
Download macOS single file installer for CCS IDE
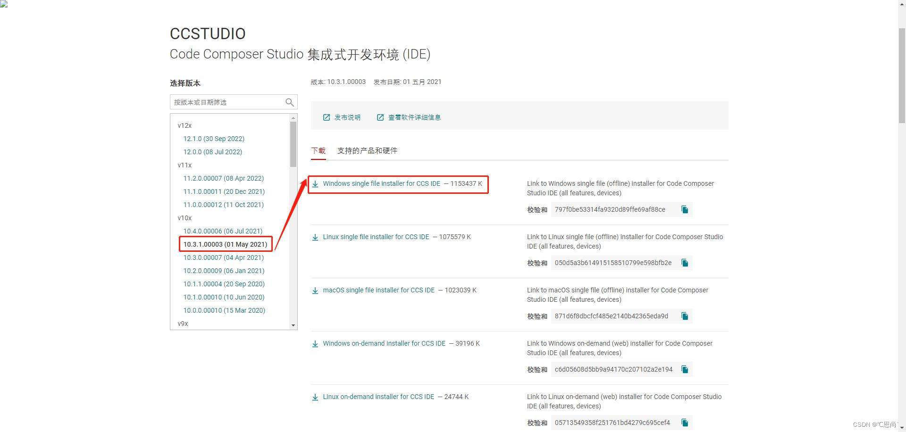[x=378, y=291]
